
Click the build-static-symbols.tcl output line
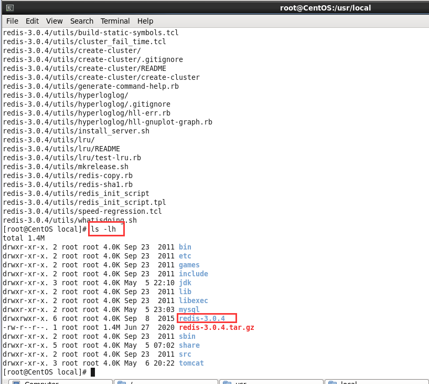coord(91,33)
